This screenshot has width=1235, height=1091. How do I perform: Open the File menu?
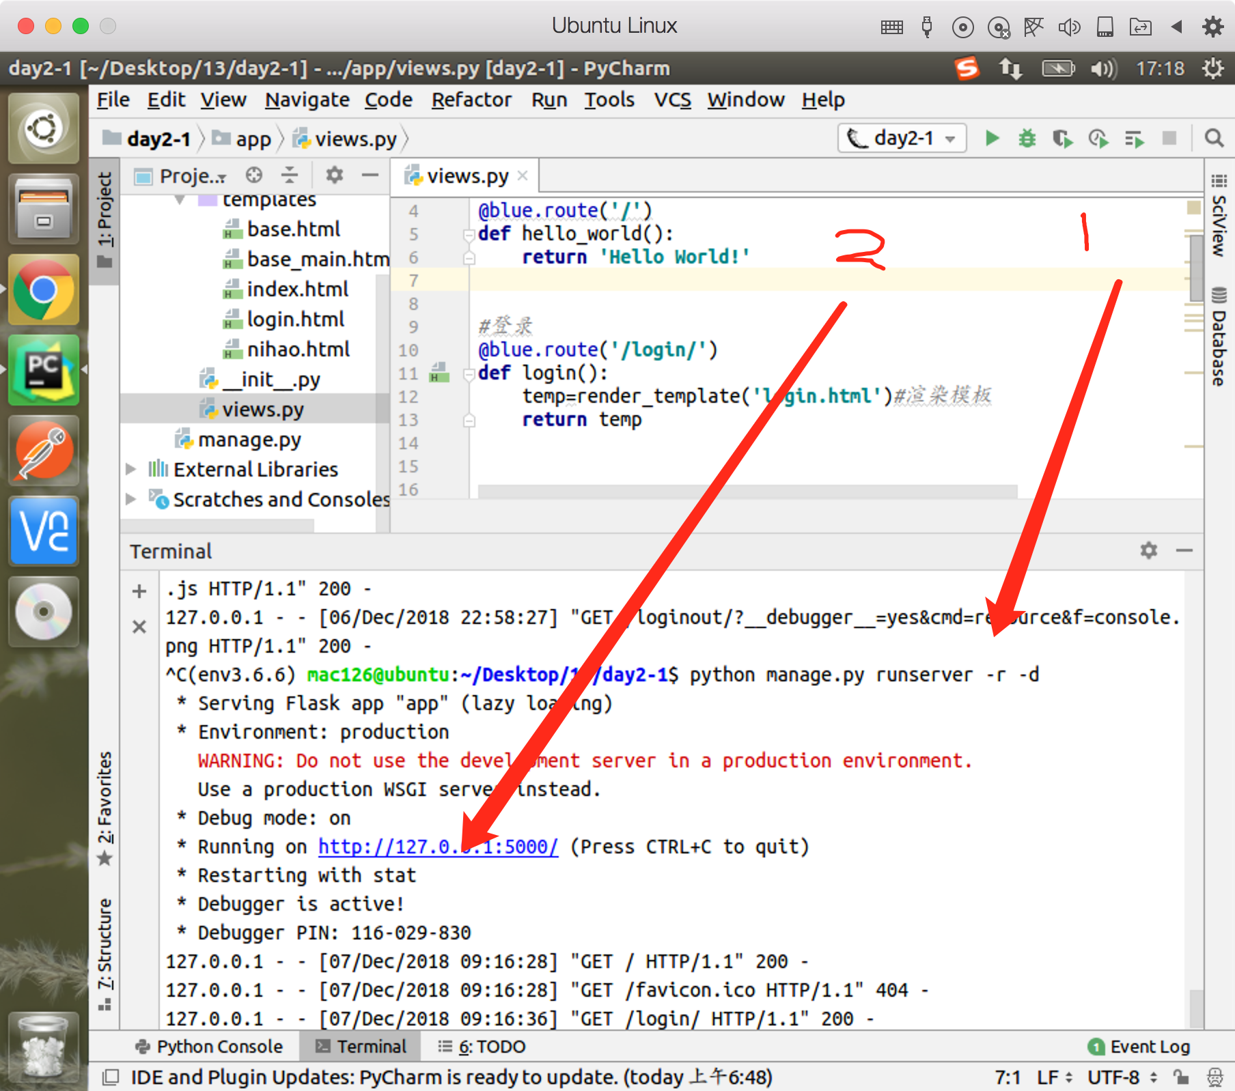point(113,100)
